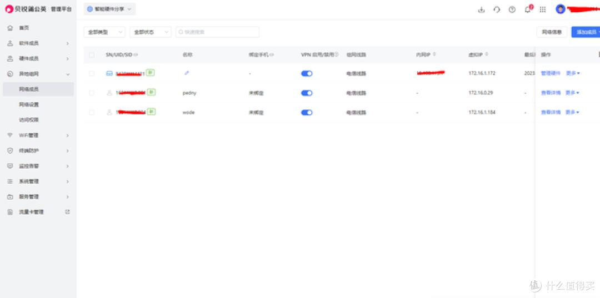Click the 监控告警 monitor icon in sidebar
Viewport: 600px width, 298px height.
11,166
